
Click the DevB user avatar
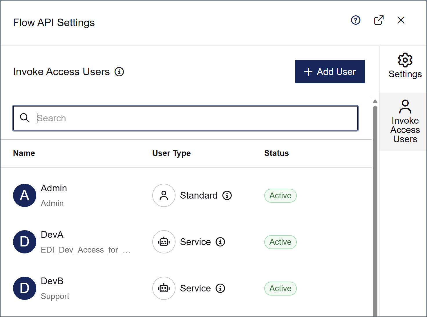(x=25, y=288)
